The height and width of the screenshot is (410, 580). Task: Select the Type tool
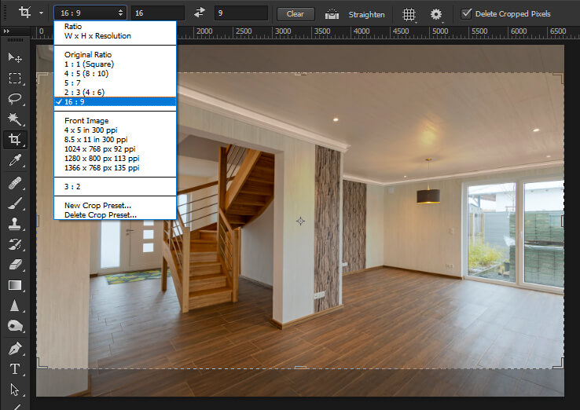tap(14, 368)
